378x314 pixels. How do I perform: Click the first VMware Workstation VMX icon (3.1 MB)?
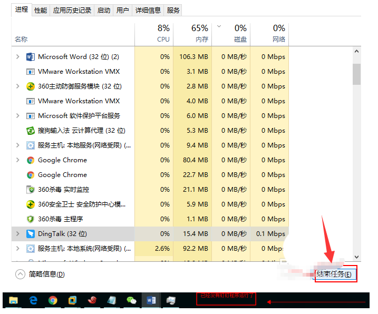pos(31,72)
